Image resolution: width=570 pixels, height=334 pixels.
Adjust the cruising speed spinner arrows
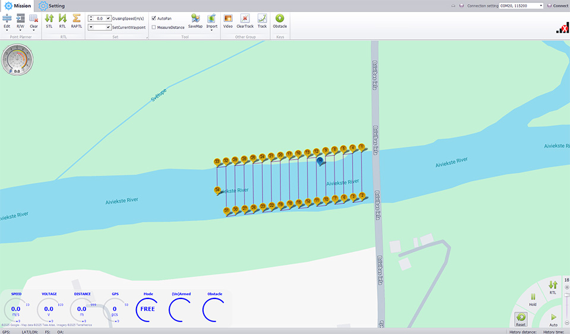click(91, 18)
